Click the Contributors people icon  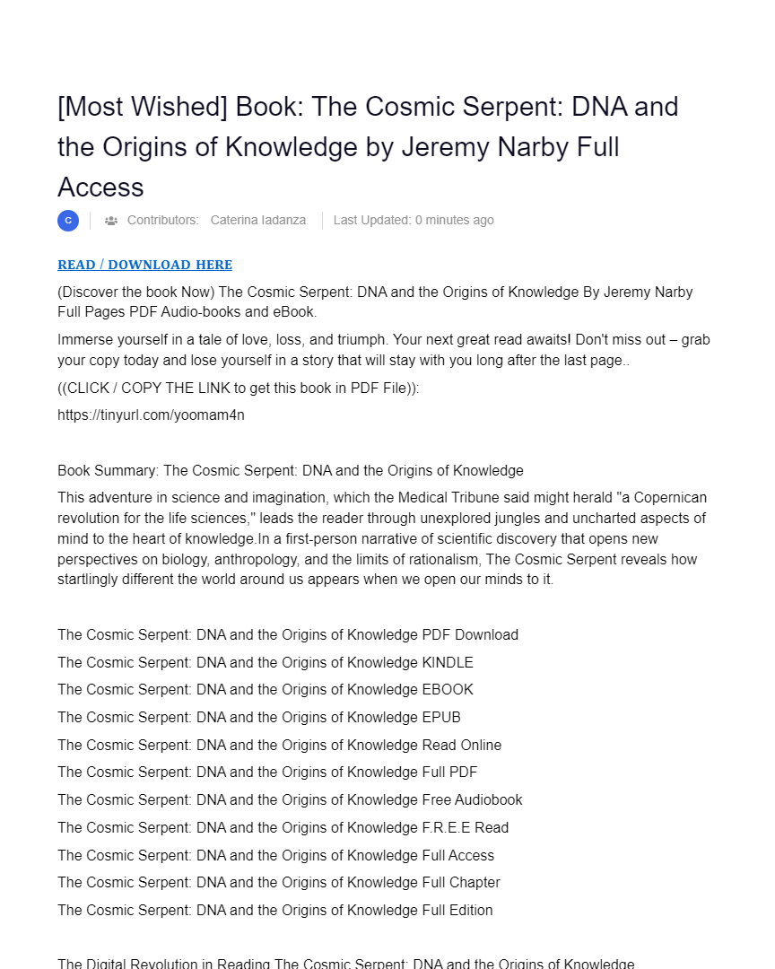click(111, 221)
